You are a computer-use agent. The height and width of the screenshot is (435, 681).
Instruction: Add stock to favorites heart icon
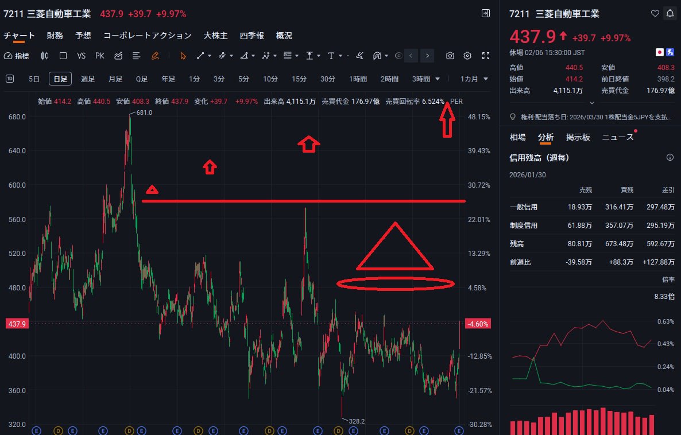pos(655,13)
